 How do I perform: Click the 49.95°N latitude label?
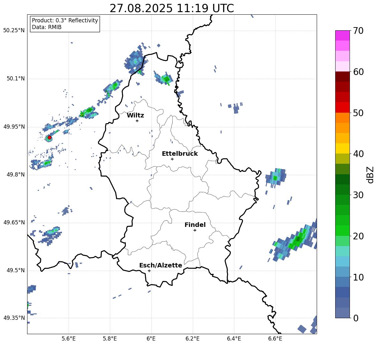click(x=14, y=127)
